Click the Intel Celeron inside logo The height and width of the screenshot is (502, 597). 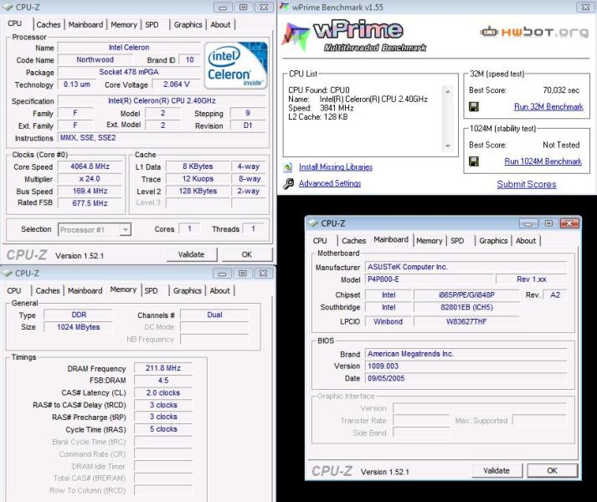pos(236,66)
